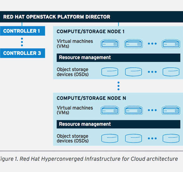Click last VM icon in Node 1
This screenshot has width=183, height=172.
coord(171,44)
